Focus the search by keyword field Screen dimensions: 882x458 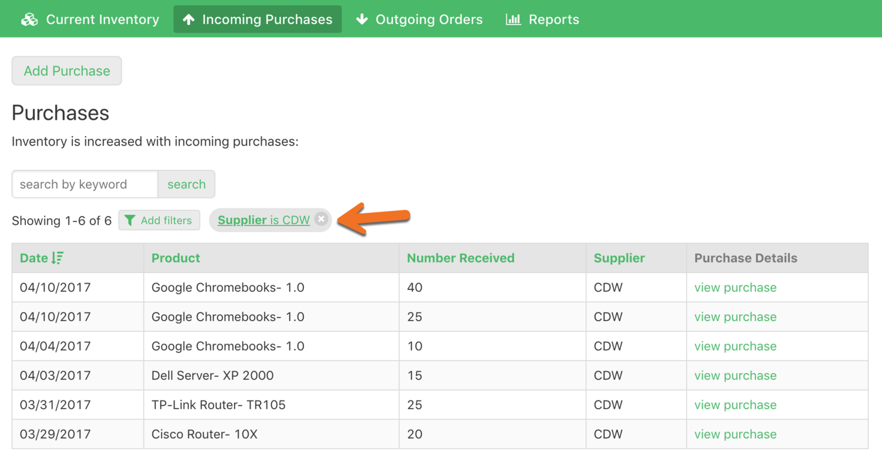[x=85, y=184]
